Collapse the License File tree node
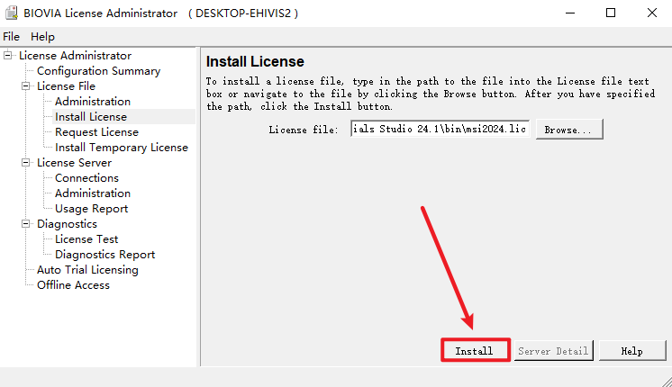Screen dimensions: 672x387 pos(26,86)
